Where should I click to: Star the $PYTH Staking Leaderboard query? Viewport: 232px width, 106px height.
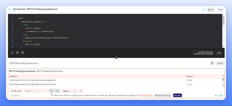click(x=211, y=10)
